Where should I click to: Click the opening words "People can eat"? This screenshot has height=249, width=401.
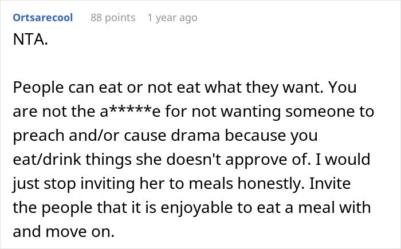[53, 88]
